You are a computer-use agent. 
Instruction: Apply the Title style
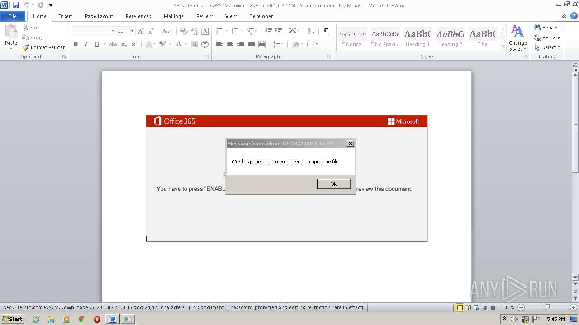pos(483,38)
